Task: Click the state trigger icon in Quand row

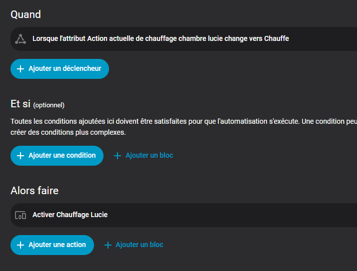Action: pos(20,39)
